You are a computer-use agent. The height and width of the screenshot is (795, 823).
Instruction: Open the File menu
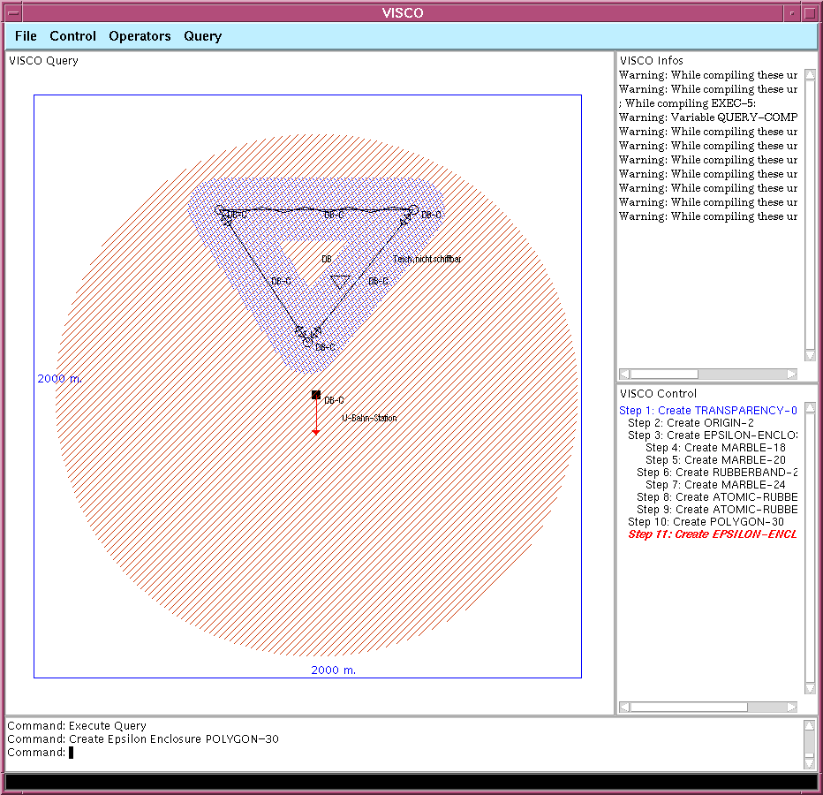(26, 36)
